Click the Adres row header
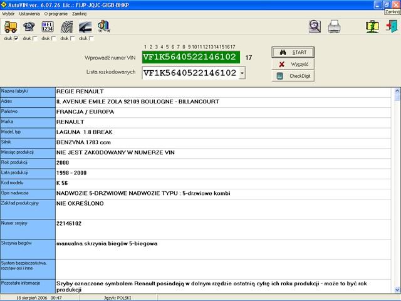 28,102
